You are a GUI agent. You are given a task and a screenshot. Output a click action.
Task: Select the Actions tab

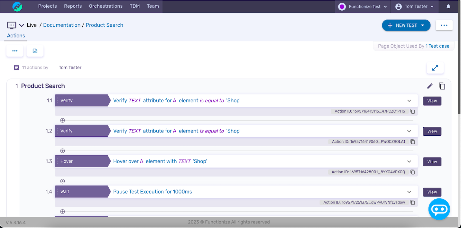pos(16,36)
